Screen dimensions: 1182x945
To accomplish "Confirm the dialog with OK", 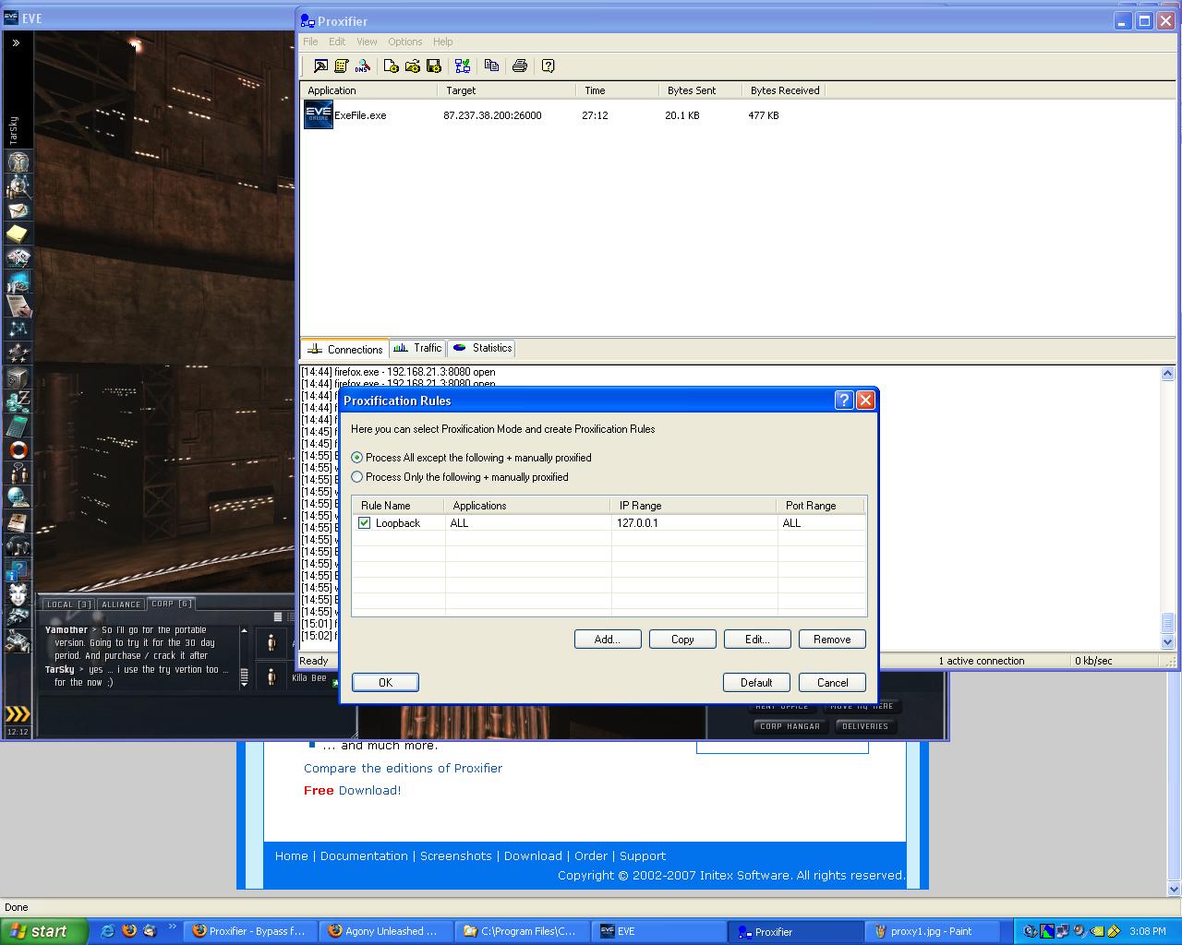I will tap(385, 682).
